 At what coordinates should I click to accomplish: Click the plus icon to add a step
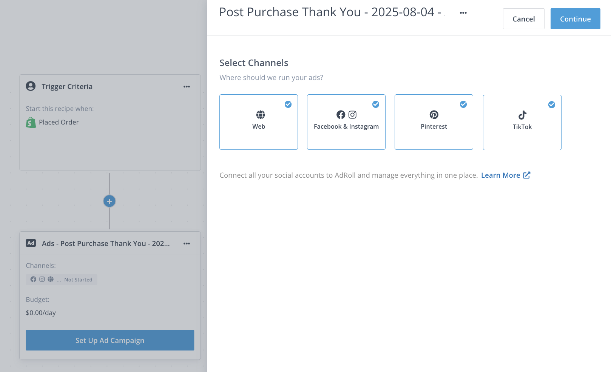tap(110, 201)
